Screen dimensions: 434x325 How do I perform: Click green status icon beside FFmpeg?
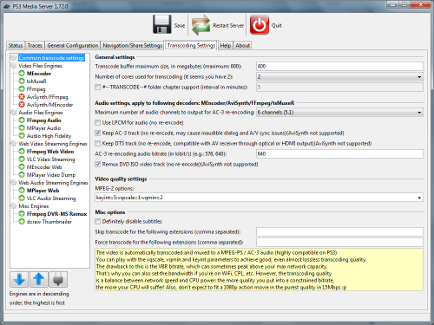[x=22, y=89]
